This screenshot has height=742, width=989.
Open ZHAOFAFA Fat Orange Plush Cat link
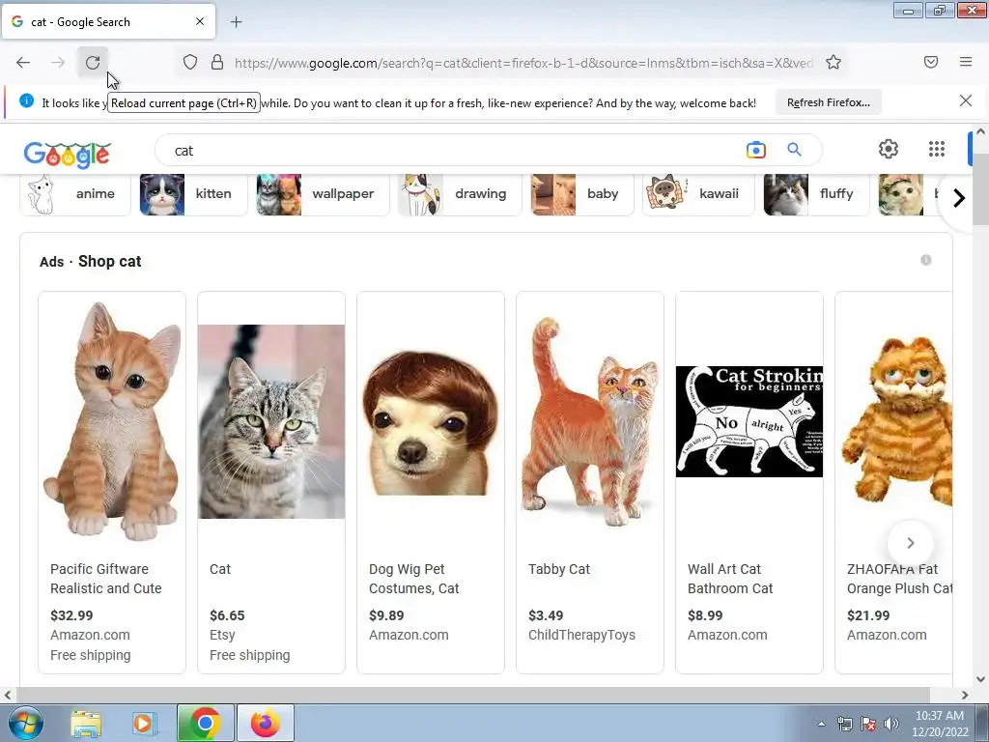click(899, 579)
